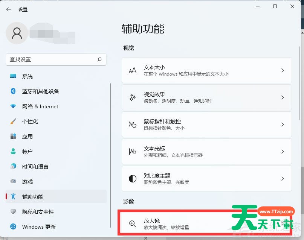Click the 系统 monitor icon in the sidebar

[x=14, y=76]
